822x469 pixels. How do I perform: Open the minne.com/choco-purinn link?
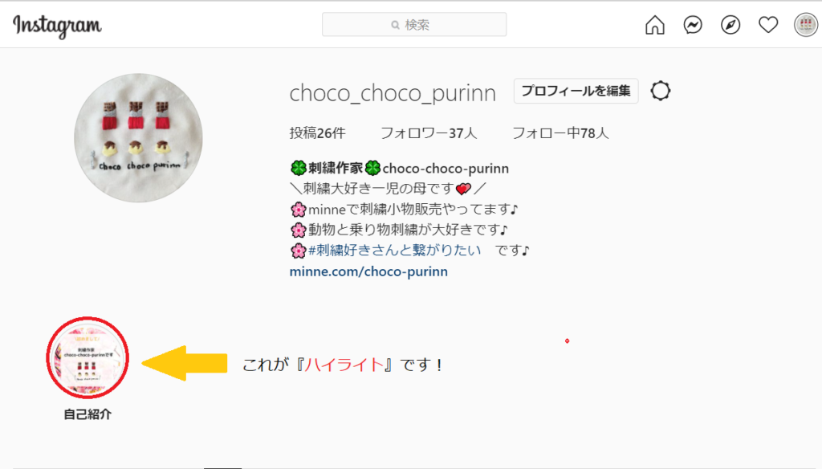[368, 271]
